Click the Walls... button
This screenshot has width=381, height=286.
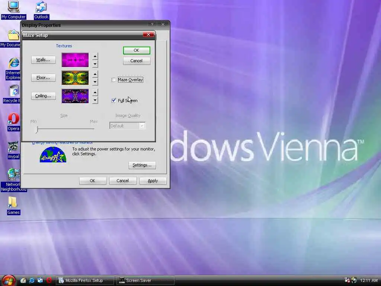(x=43, y=60)
